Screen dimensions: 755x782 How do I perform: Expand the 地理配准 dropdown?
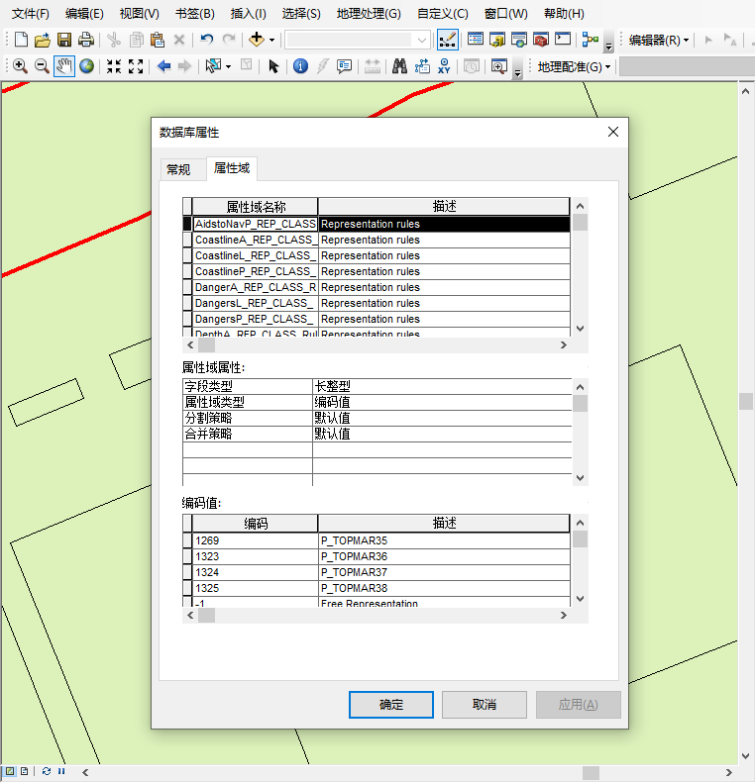(x=575, y=67)
